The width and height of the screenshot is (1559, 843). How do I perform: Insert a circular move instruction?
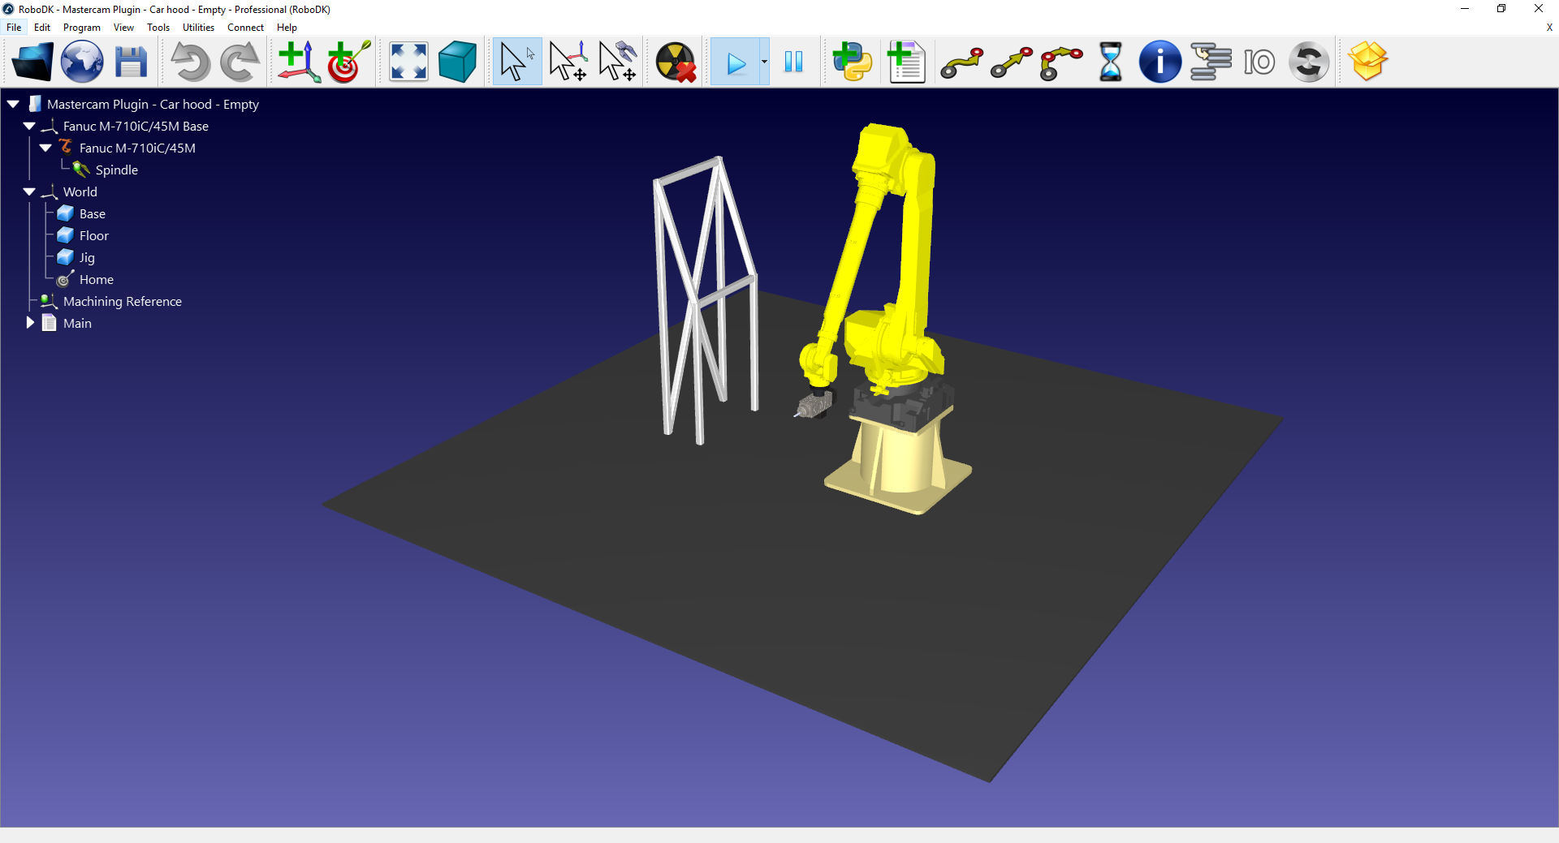point(1061,61)
